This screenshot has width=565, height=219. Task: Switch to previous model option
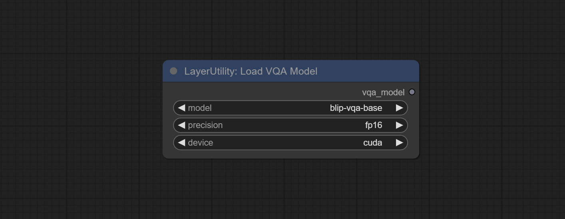pyautogui.click(x=181, y=108)
